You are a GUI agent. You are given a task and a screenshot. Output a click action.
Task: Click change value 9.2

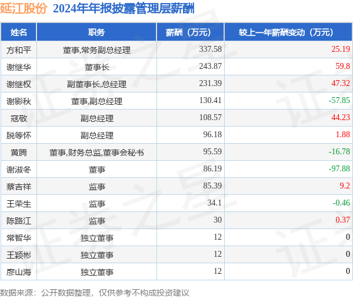[345, 186]
